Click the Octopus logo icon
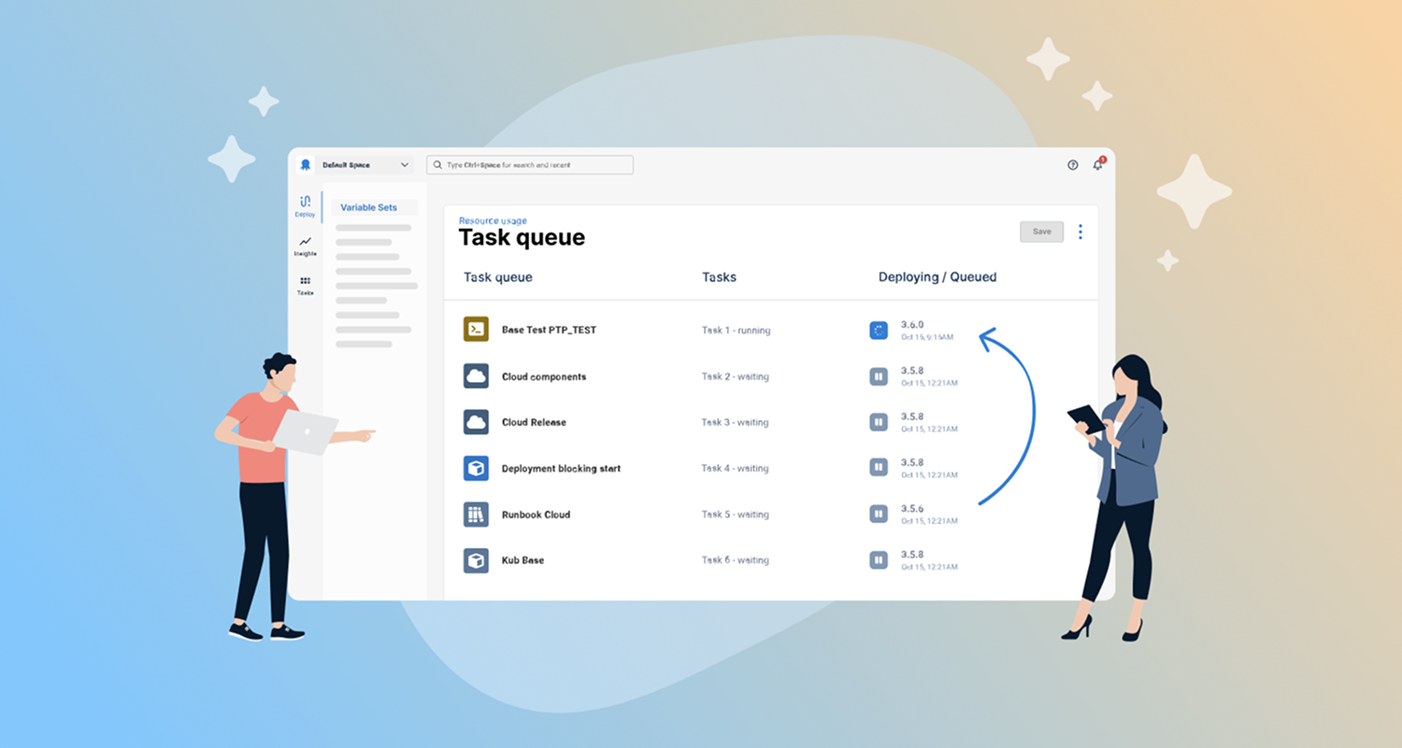1402x748 pixels. (305, 165)
